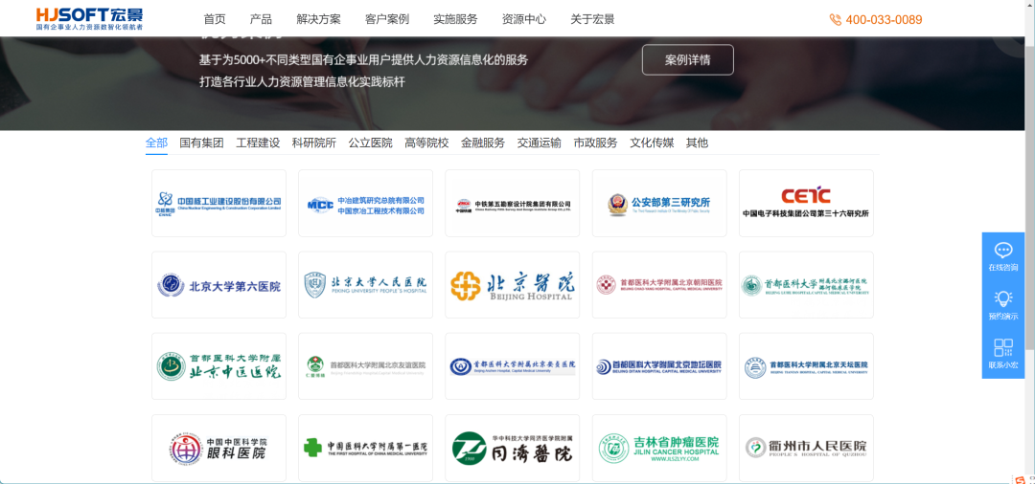Viewport: 1035px width, 484px height.
Task: Open 首都医科大学附属北京友谊医院 card
Action: point(366,366)
